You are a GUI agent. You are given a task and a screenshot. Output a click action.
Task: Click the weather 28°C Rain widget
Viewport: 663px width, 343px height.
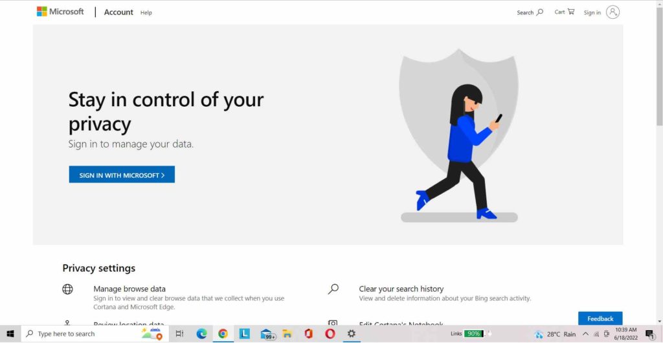click(555, 334)
